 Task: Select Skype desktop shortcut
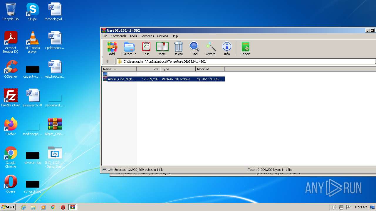tap(32, 12)
